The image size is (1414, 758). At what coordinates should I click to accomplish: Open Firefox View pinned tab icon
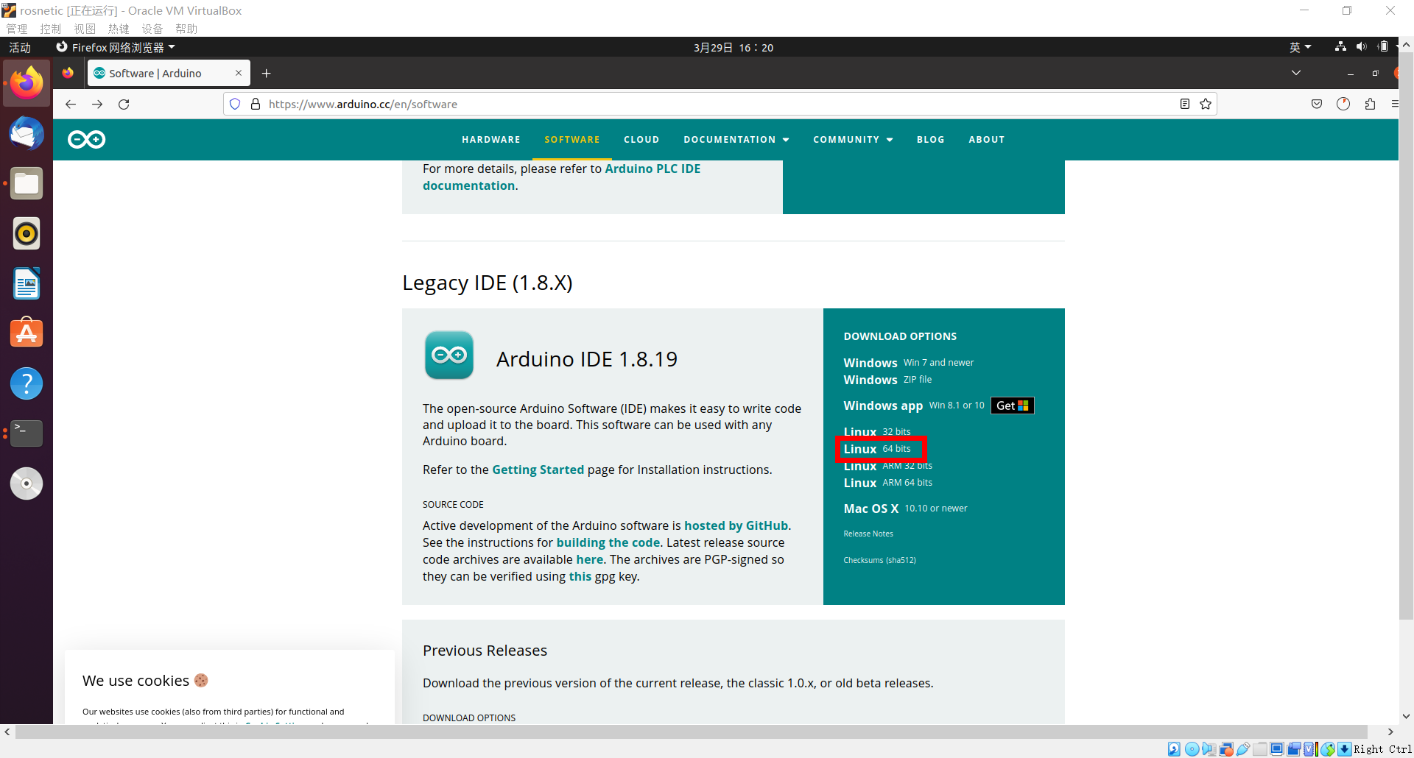pyautogui.click(x=68, y=73)
